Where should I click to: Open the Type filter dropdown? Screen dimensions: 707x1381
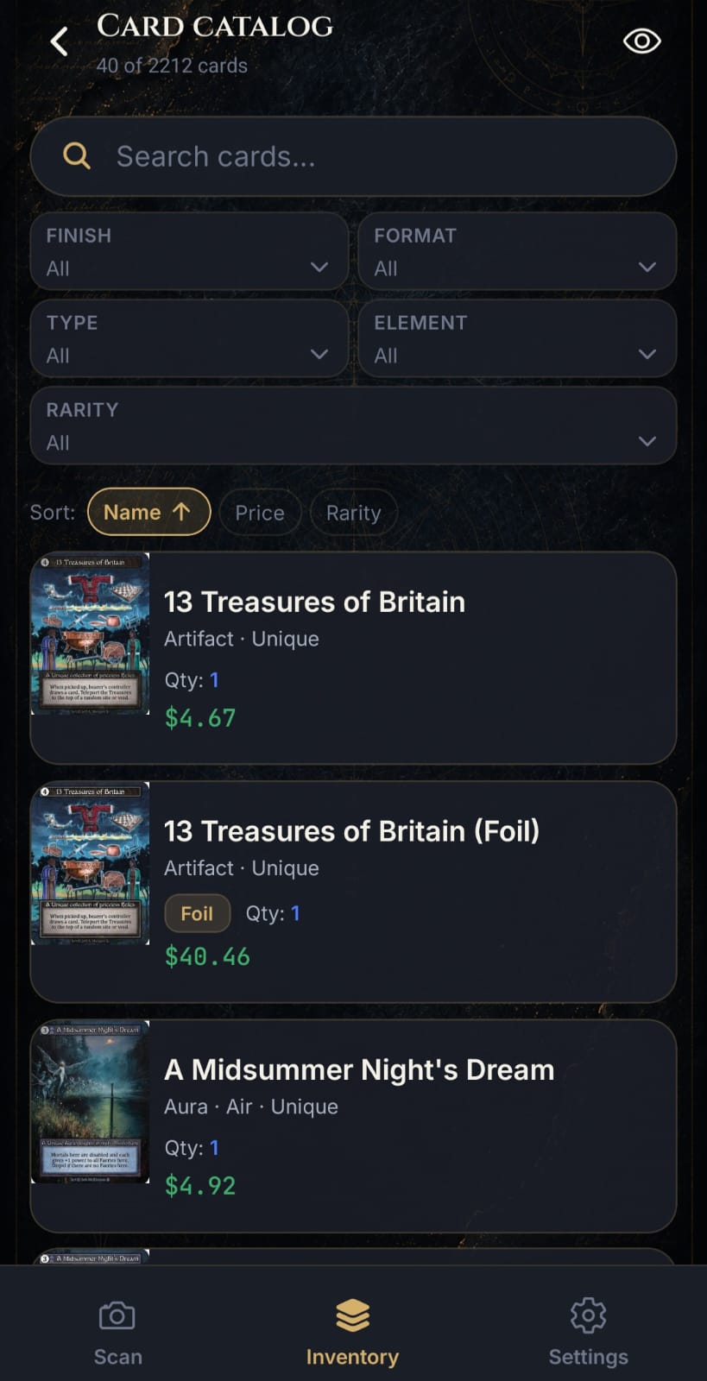coord(189,338)
